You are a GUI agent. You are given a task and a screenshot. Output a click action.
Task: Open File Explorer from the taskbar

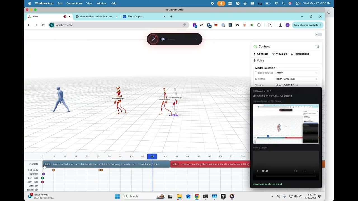coord(179,196)
